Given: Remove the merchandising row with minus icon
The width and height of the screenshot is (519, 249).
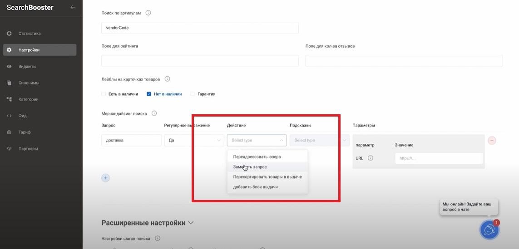Looking at the screenshot, I should click(492, 141).
